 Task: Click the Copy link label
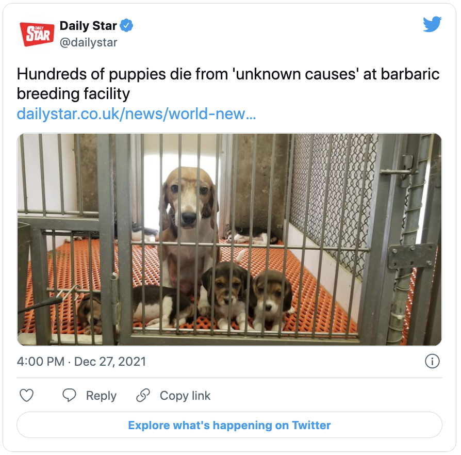[185, 396]
